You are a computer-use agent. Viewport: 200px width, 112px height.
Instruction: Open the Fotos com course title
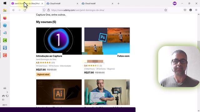123,56
